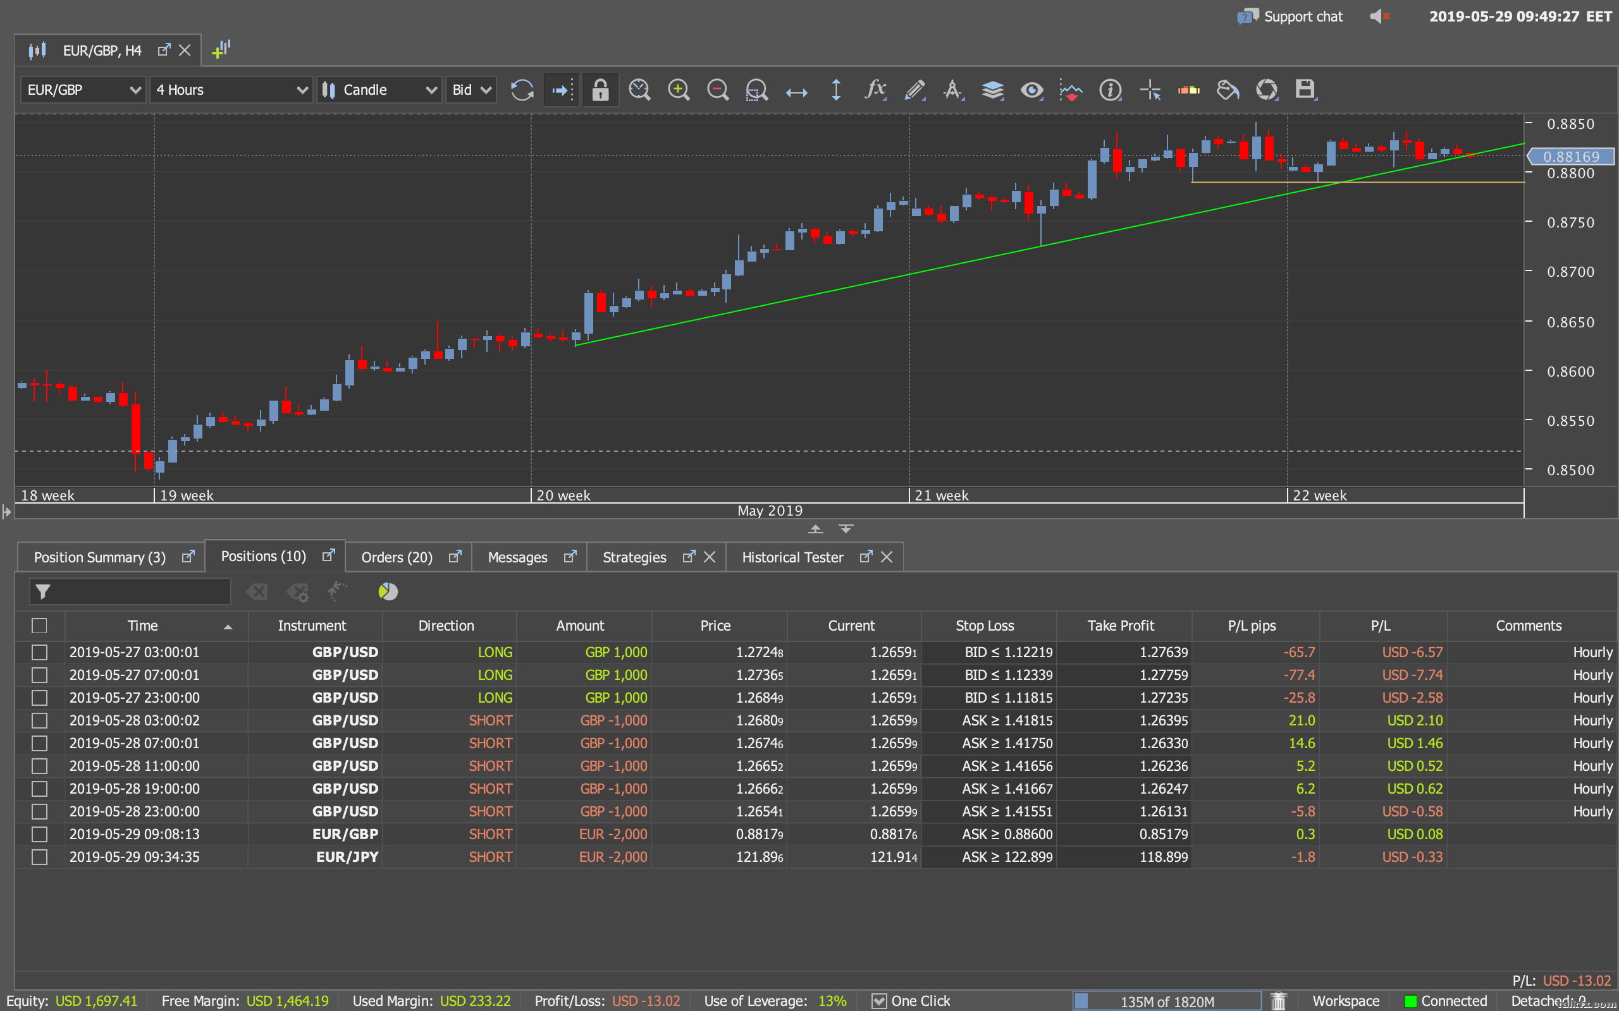
Task: Expand chart panel with up arrow
Action: coord(816,529)
